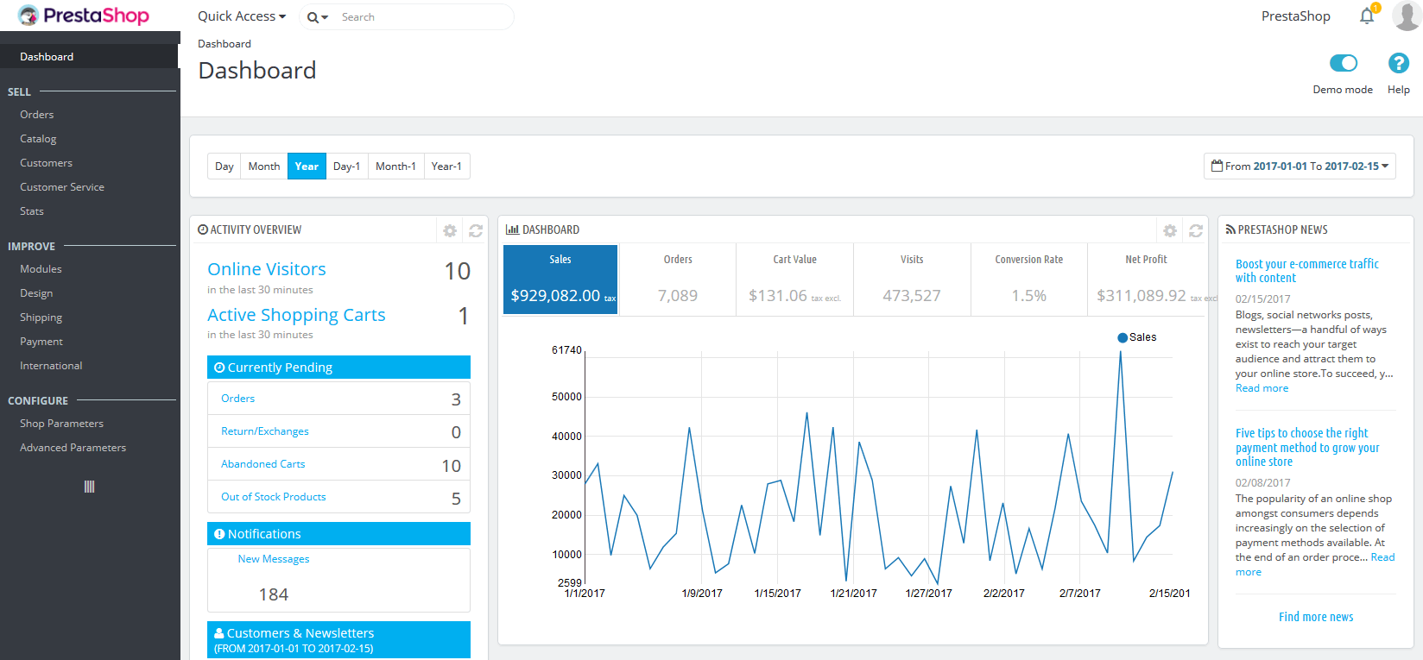Viewport: 1423px width, 660px height.
Task: Open 'Five tips to choose' payment article
Action: tap(1307, 447)
